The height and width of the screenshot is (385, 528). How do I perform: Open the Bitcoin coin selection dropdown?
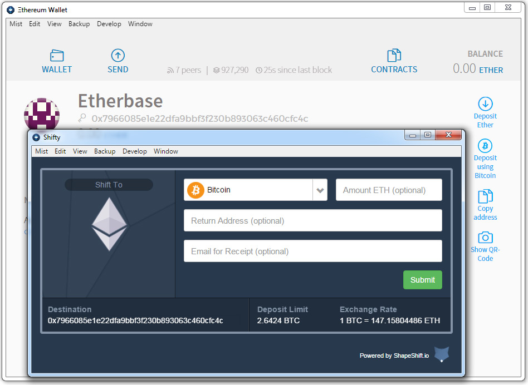click(x=320, y=190)
